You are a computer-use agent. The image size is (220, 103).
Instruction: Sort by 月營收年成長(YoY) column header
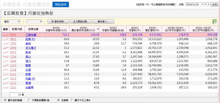[56, 29]
